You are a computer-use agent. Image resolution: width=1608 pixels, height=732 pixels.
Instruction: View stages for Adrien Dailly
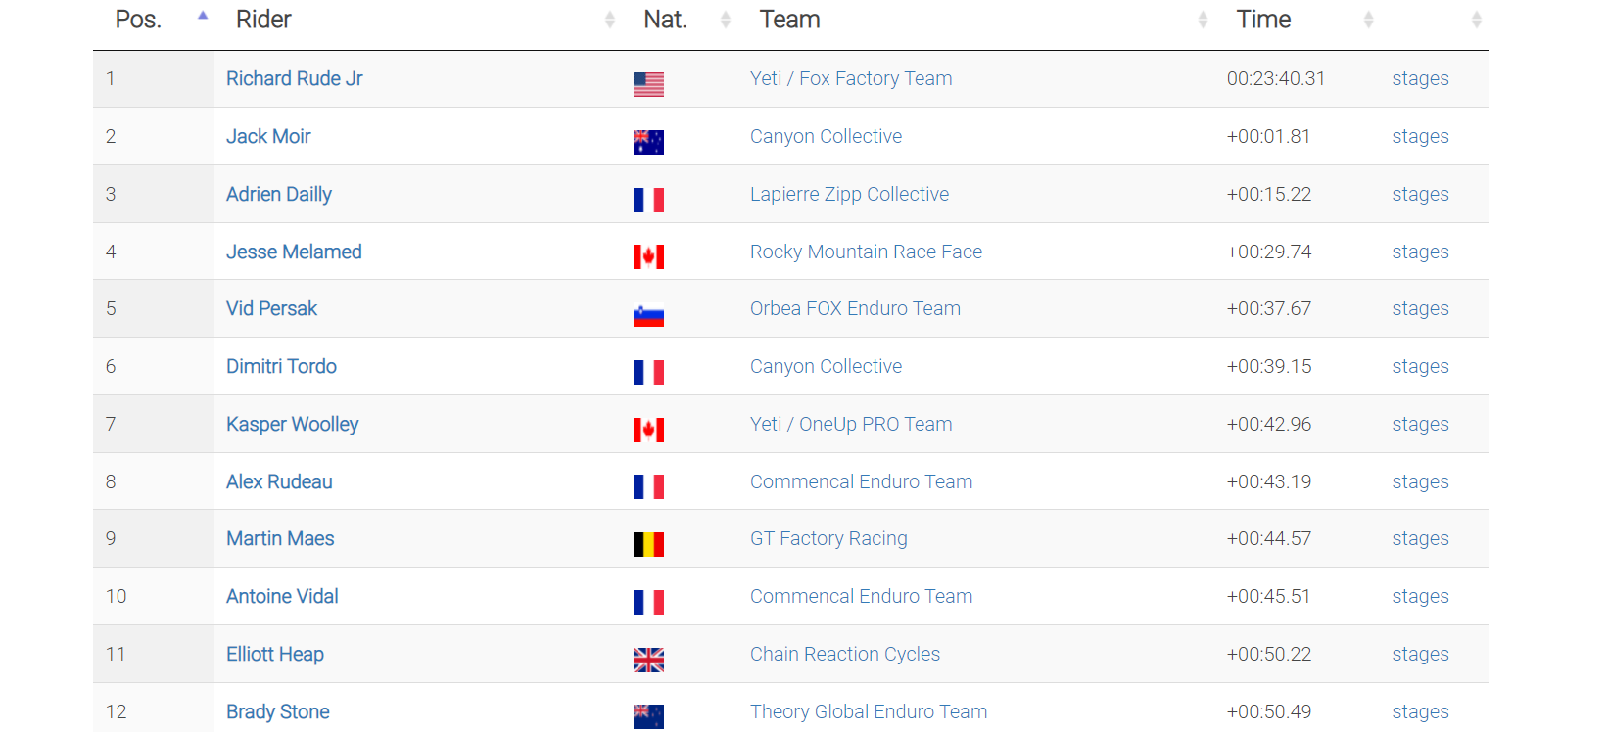[x=1420, y=194]
